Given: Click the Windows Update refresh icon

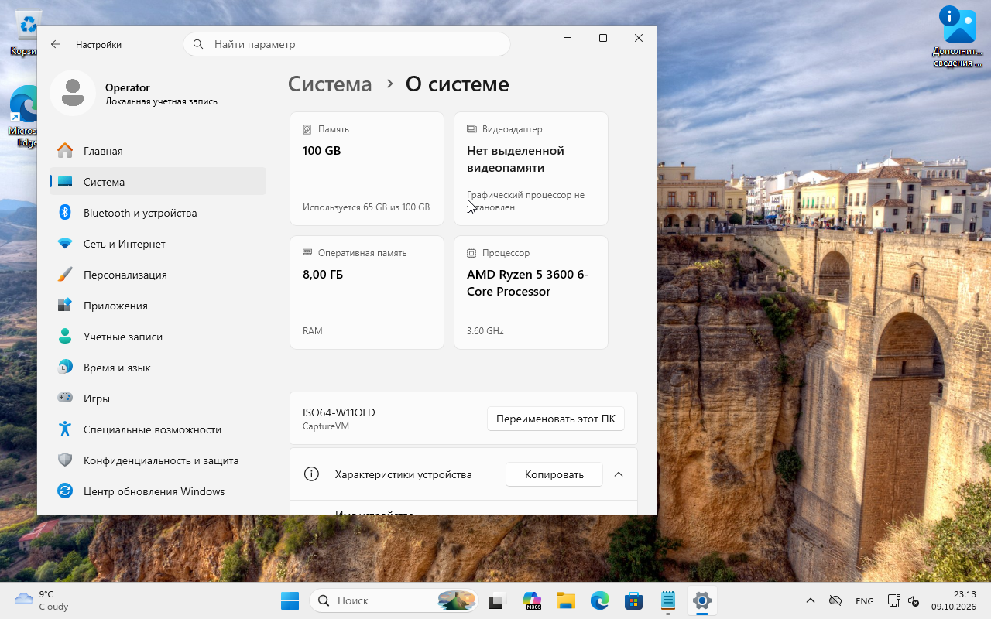Looking at the screenshot, I should [65, 491].
